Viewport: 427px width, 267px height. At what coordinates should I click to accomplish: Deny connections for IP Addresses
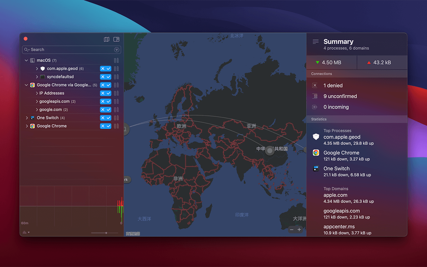click(x=103, y=93)
